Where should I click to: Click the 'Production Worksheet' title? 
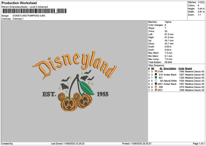pyautogui.click(x=19, y=3)
